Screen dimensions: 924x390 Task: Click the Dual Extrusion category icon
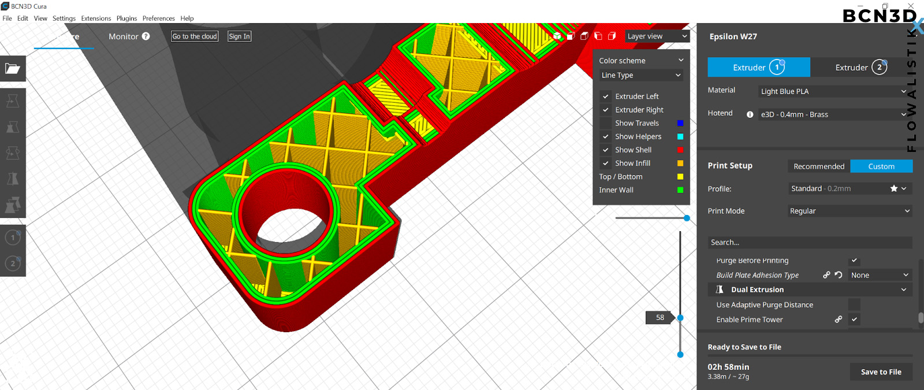click(720, 289)
